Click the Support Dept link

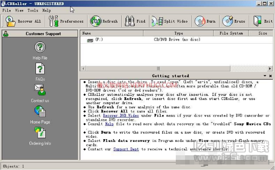(x=126, y=149)
